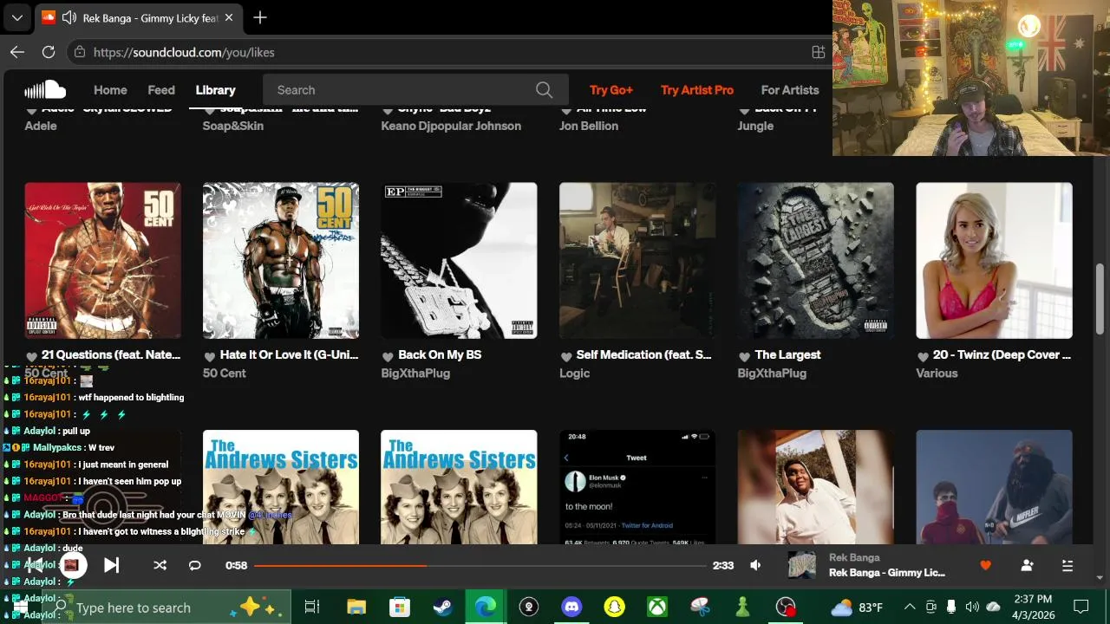
Task: Mute the player volume
Action: click(755, 565)
